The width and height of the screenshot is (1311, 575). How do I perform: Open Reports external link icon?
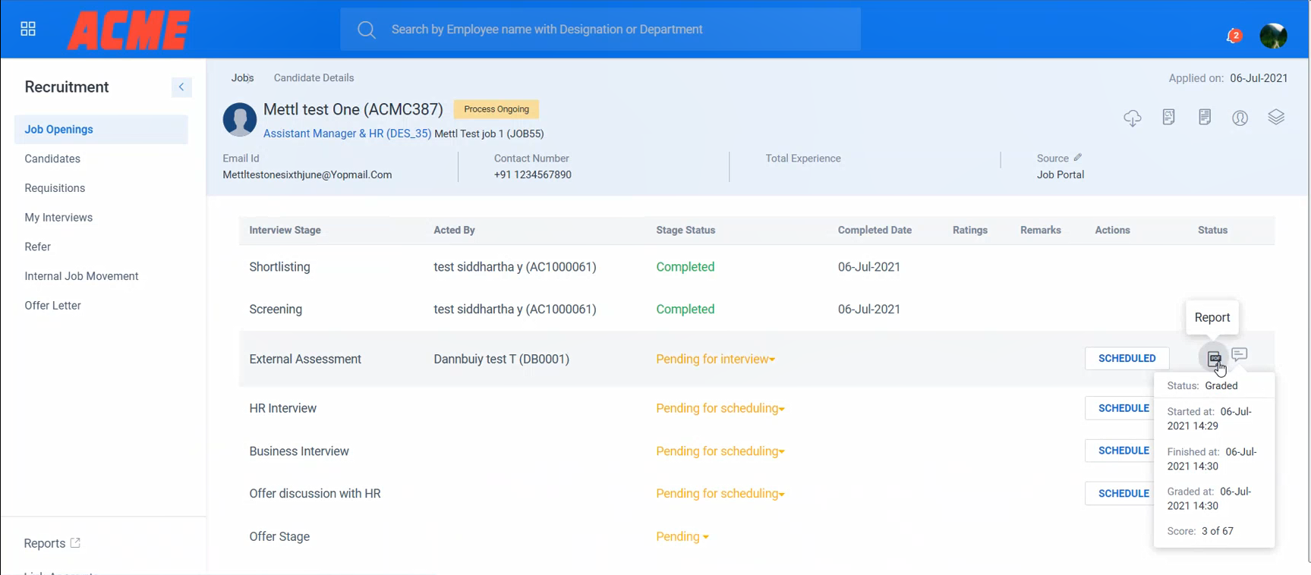(x=75, y=543)
